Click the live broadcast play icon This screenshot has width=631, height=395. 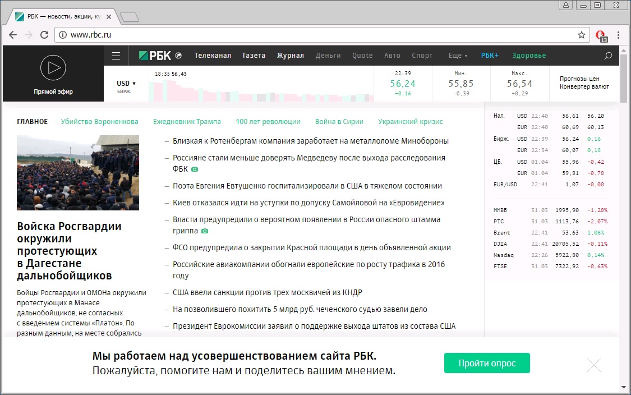[53, 68]
